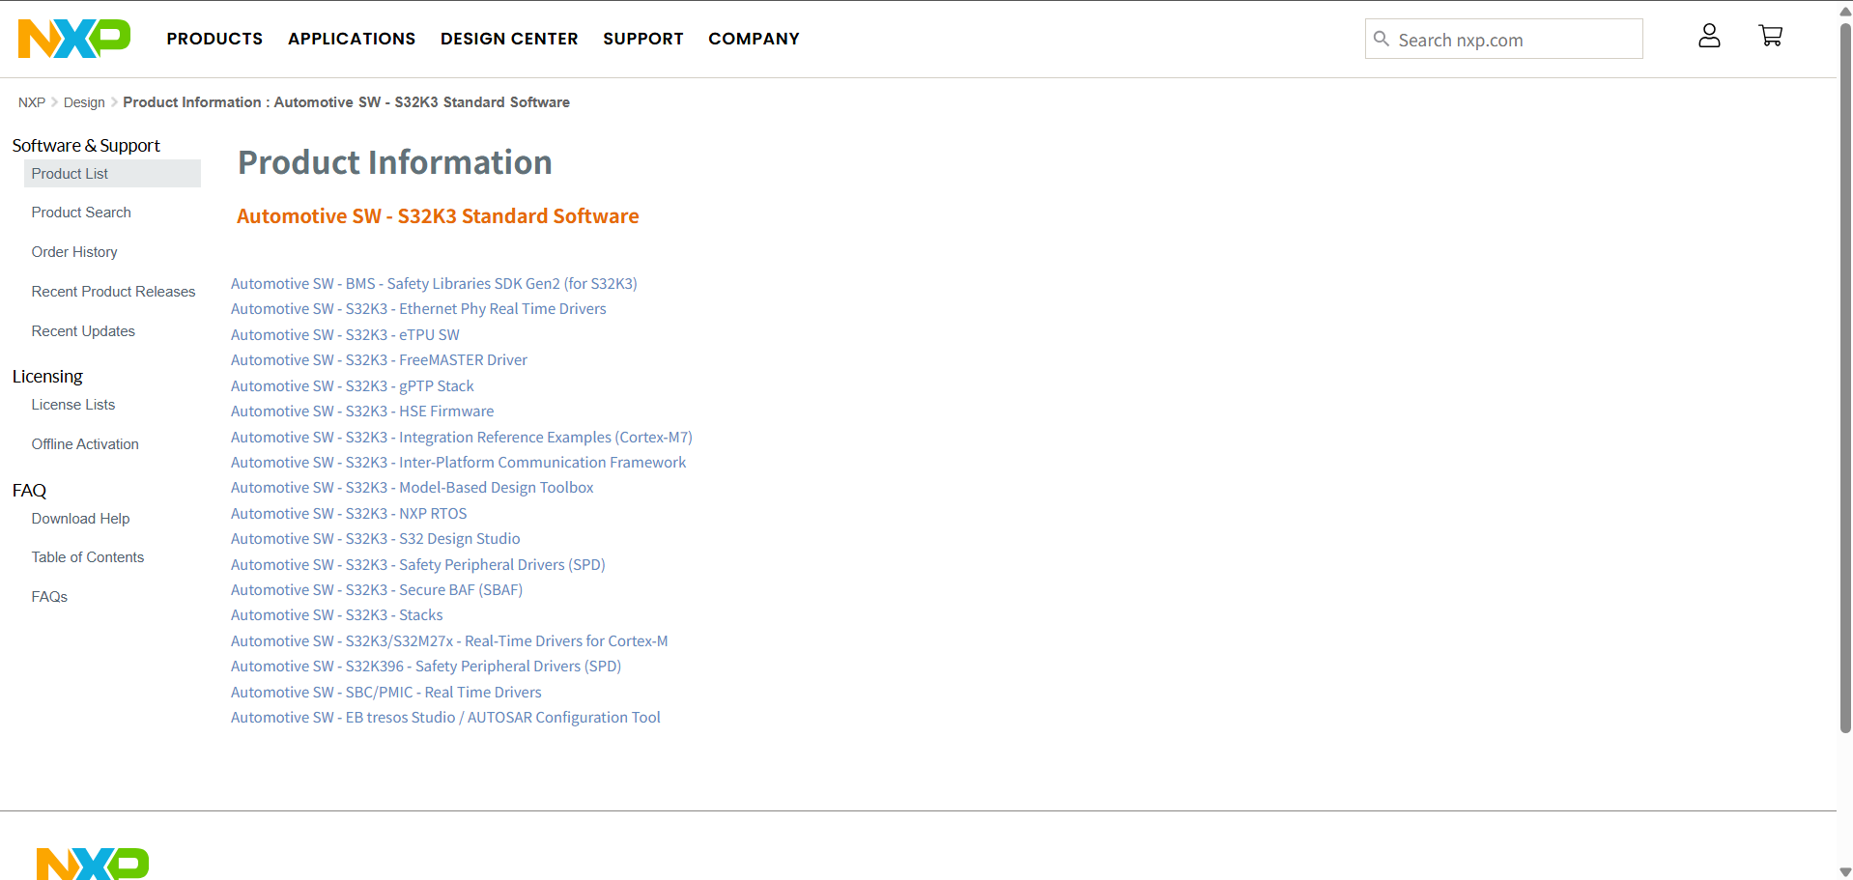Click the NXP logo in header

coord(74,39)
